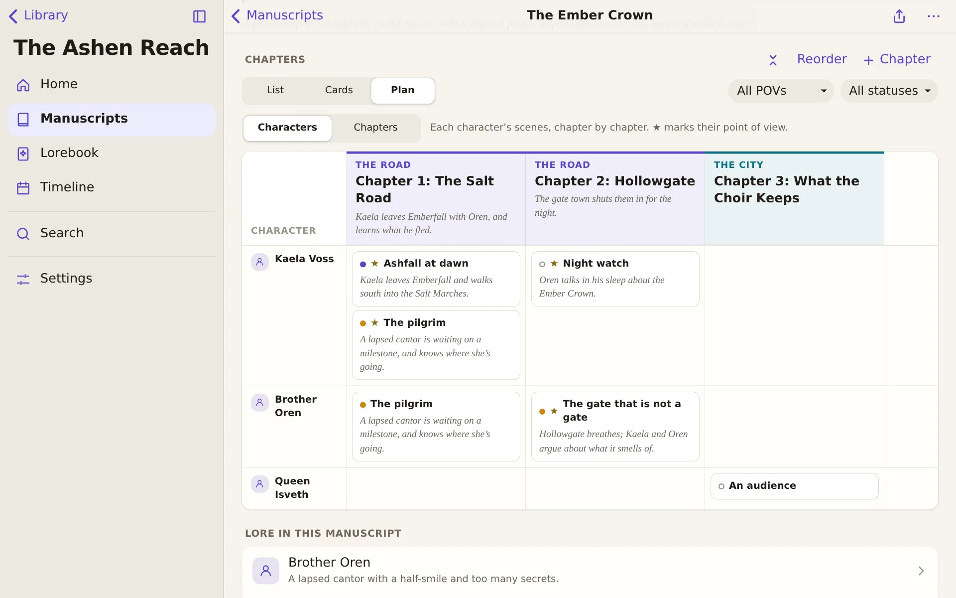Switch plan grouping to Chapters
Viewport: 956px width, 598px height.
tap(375, 128)
